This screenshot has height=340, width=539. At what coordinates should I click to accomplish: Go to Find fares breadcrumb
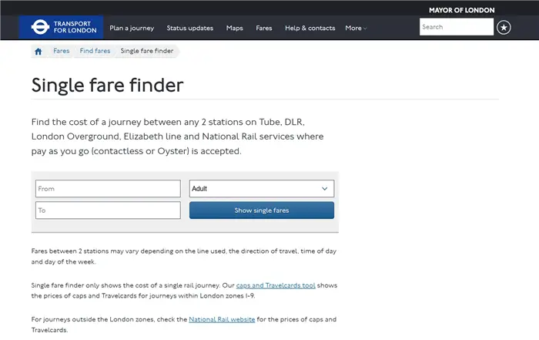[x=95, y=51]
